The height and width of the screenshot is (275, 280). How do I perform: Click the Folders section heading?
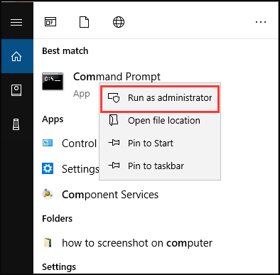click(x=57, y=218)
